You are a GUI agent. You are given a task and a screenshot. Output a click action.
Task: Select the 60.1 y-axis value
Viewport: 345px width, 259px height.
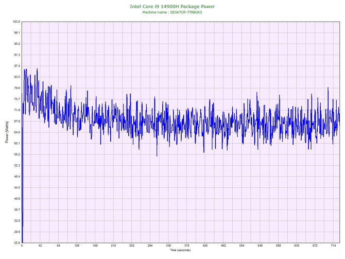point(17,144)
